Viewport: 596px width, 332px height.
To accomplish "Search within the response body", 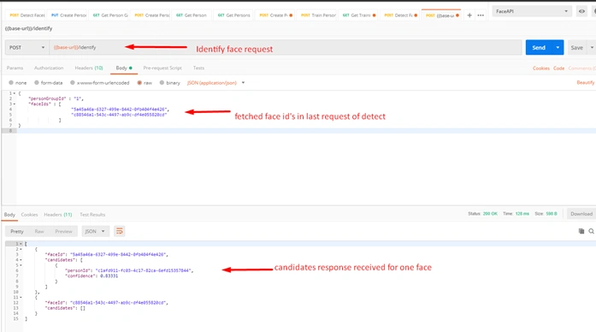I will 591,231.
